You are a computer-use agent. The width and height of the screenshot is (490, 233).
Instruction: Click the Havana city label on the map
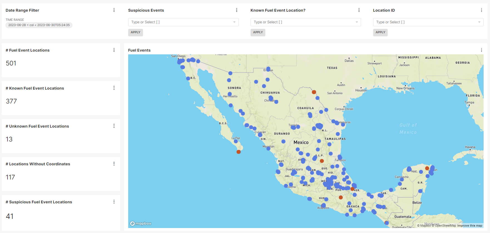[x=470, y=147]
